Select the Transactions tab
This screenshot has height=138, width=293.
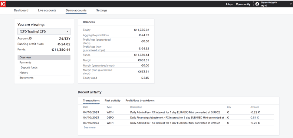91,101
